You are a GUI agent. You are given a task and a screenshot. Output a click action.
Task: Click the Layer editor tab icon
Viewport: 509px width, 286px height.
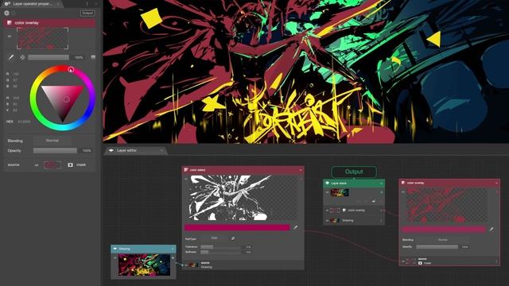click(111, 150)
